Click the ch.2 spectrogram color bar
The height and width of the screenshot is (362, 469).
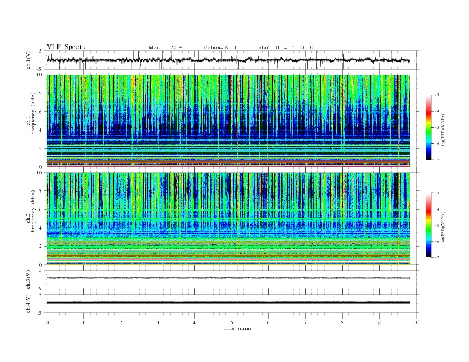(x=429, y=225)
